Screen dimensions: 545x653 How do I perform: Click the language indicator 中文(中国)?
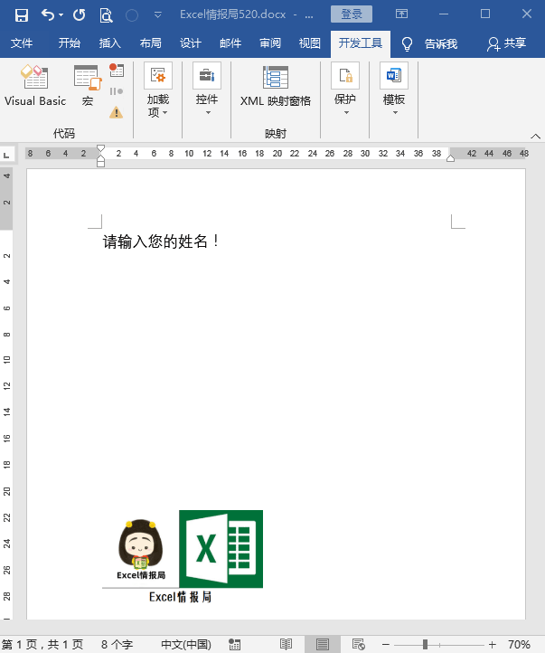[186, 645]
